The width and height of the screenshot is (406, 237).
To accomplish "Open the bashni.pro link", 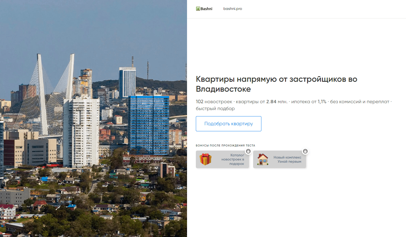I will tap(233, 9).
